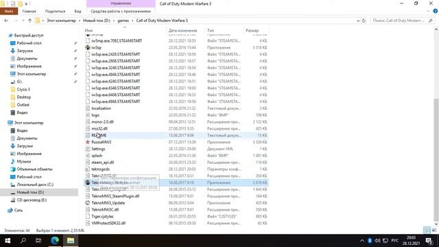The image size is (439, 247).
Task: Refresh the current folder view
Action: (x=364, y=21)
